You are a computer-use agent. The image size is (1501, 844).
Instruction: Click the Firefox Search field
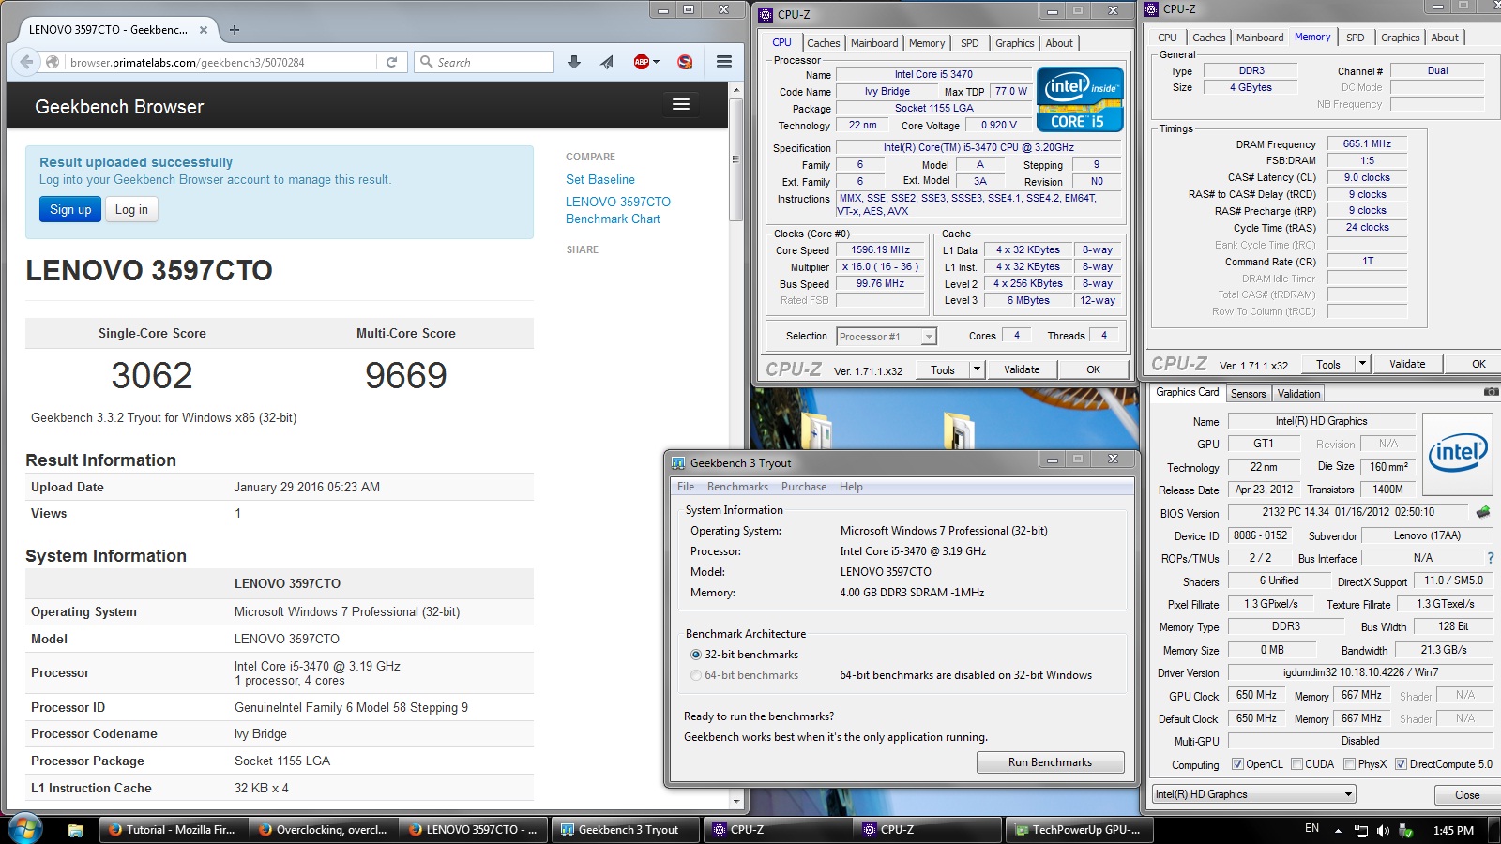(x=484, y=62)
